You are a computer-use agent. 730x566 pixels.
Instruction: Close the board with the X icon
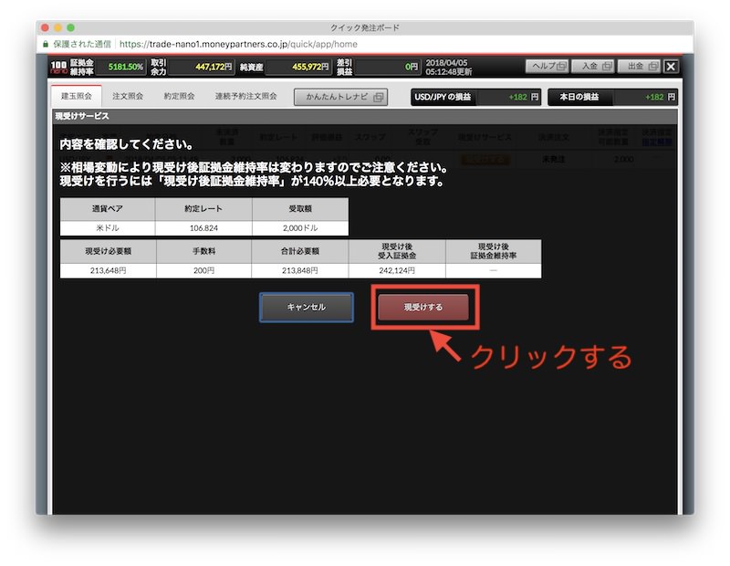tap(671, 66)
